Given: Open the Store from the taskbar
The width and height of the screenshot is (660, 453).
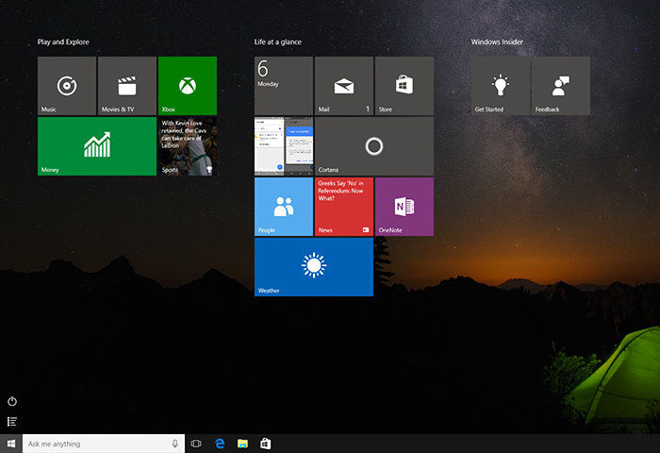Looking at the screenshot, I should point(265,444).
